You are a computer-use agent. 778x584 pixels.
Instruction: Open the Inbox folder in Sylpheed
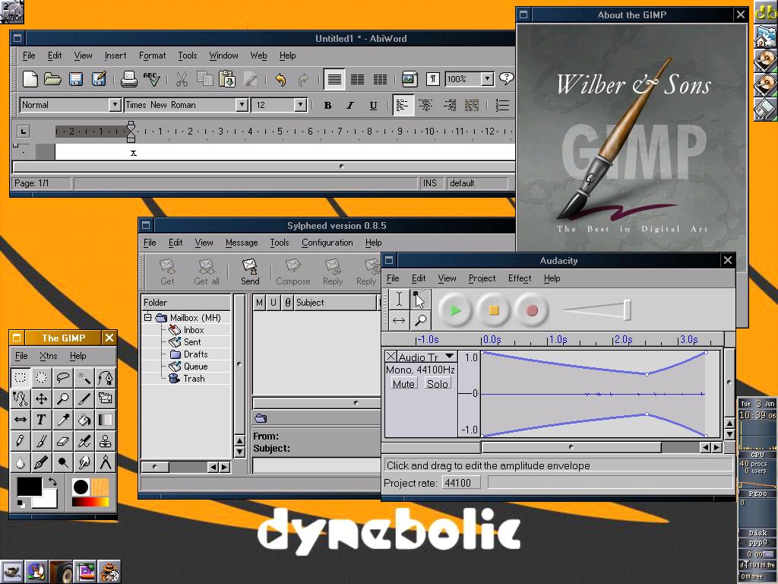[x=193, y=330]
